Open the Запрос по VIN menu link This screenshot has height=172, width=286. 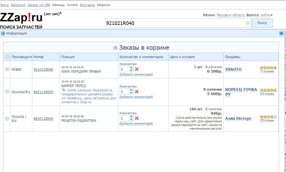(x=39, y=5)
